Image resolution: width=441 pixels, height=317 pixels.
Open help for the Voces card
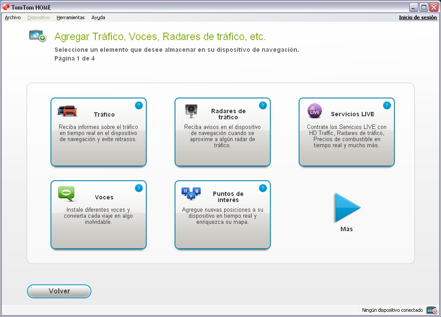(x=139, y=188)
